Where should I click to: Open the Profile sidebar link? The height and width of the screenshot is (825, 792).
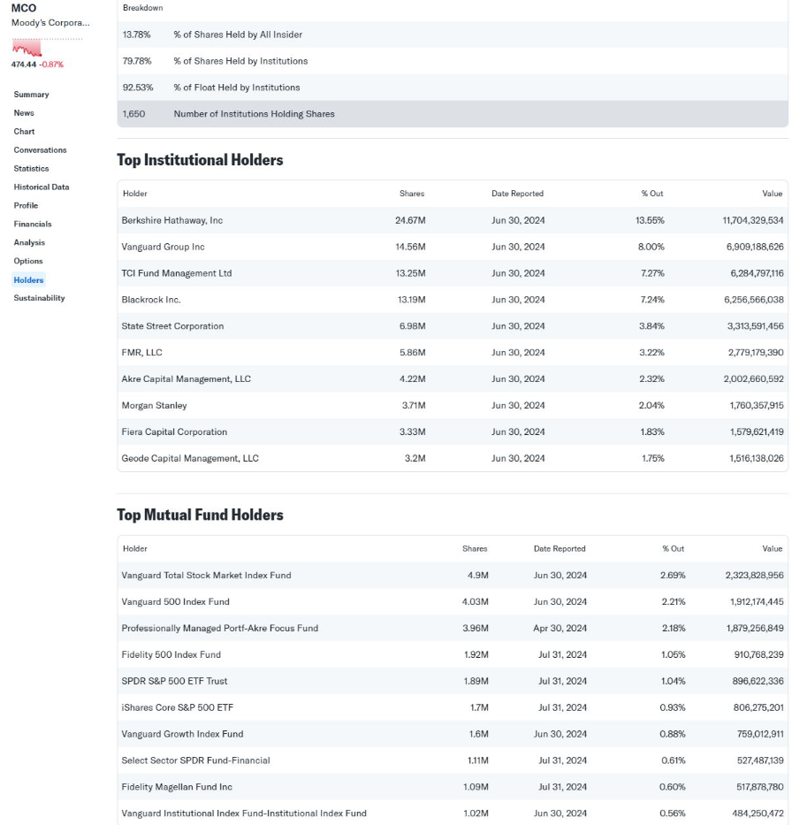pos(26,206)
